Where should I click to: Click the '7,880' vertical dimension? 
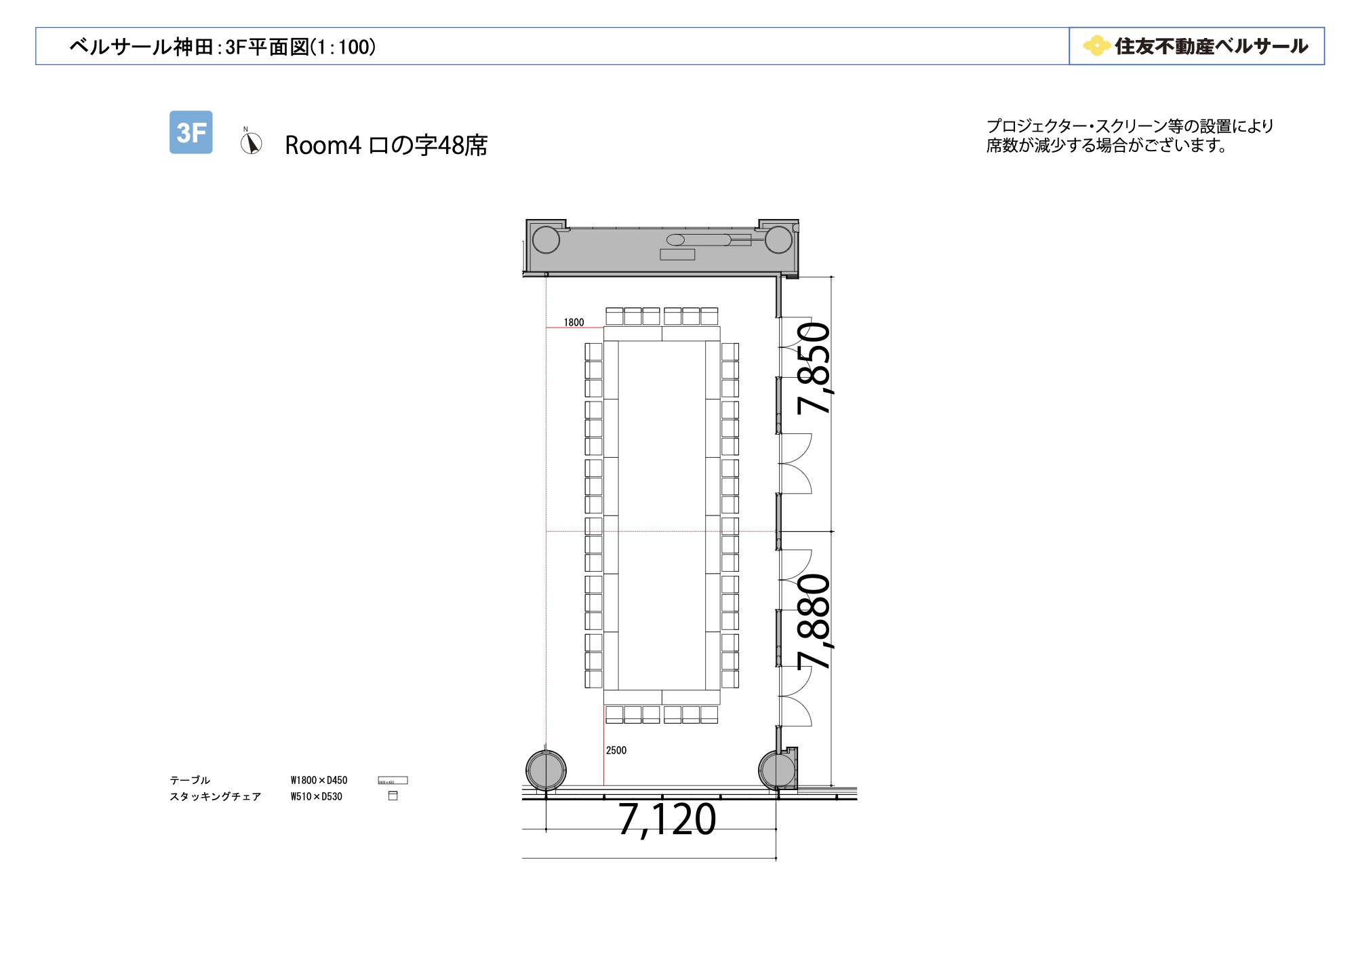point(814,622)
